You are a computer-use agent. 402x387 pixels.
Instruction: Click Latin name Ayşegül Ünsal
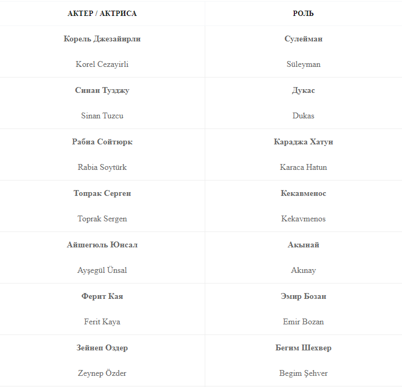coord(102,270)
